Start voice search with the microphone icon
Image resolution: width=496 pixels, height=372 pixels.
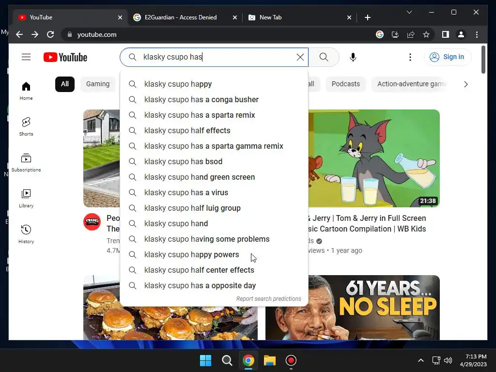pos(353,57)
